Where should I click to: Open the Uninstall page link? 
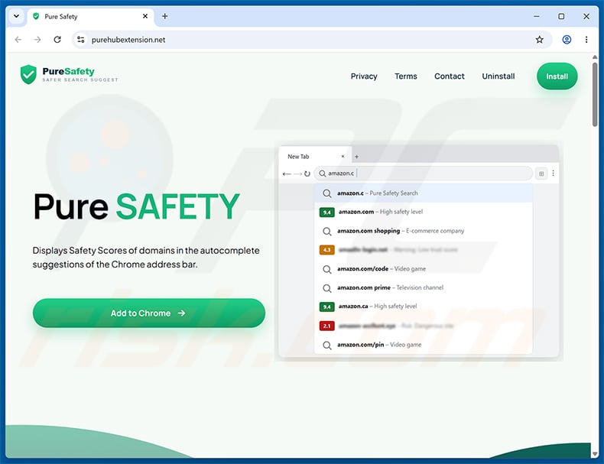(498, 76)
